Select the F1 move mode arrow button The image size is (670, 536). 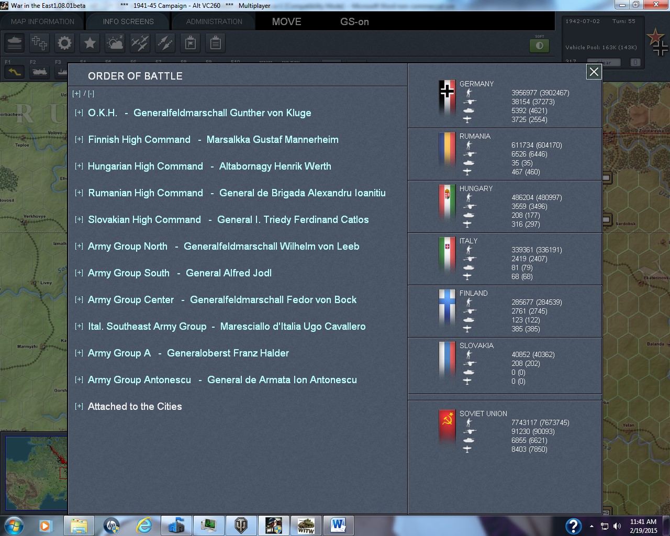point(15,71)
